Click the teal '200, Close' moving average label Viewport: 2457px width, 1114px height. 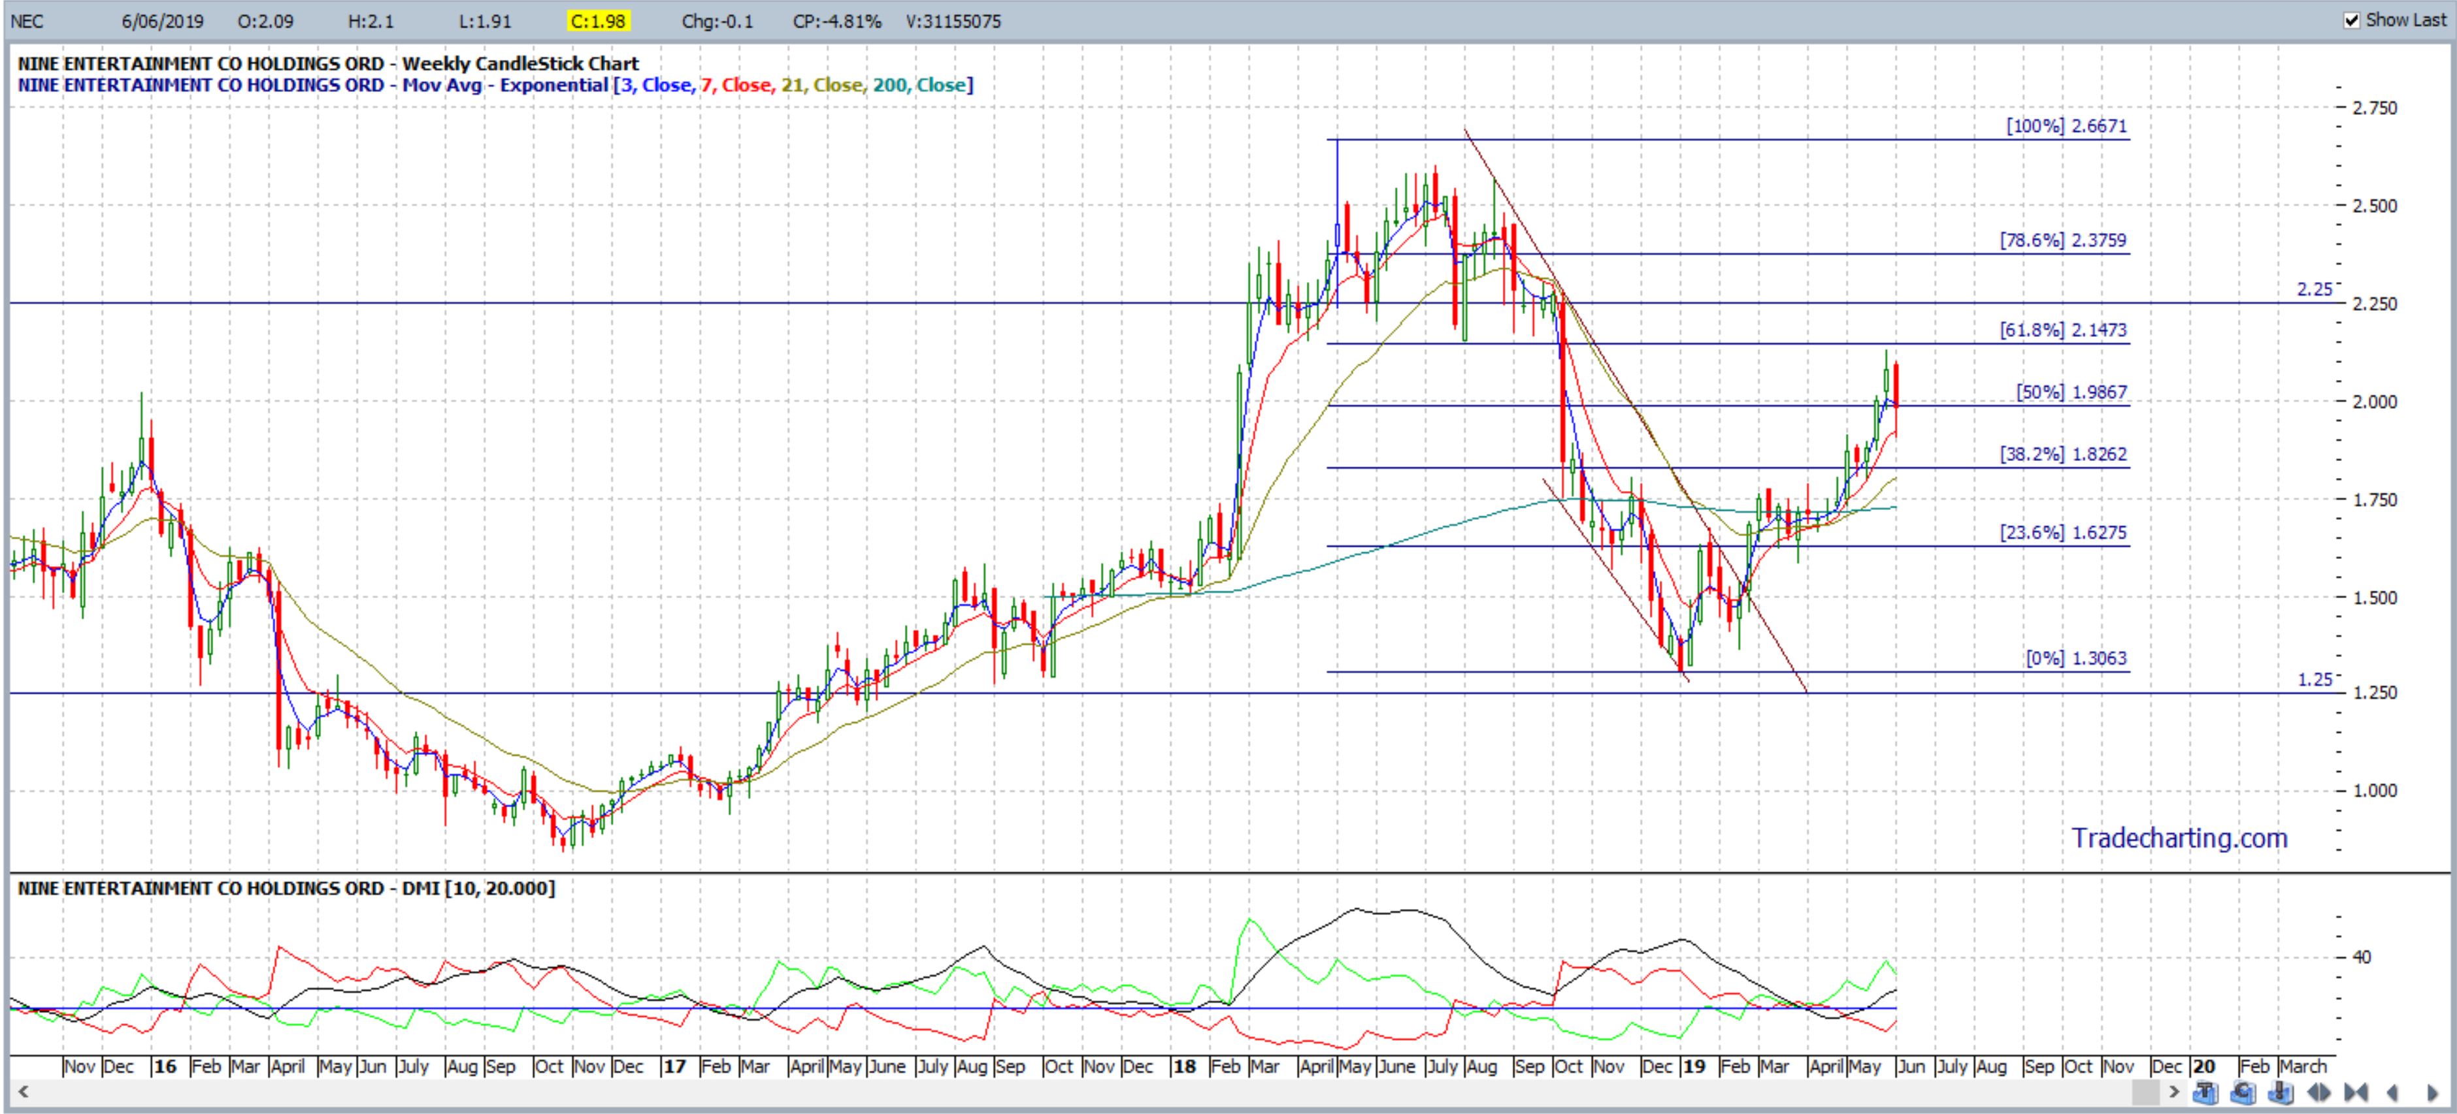tap(921, 85)
